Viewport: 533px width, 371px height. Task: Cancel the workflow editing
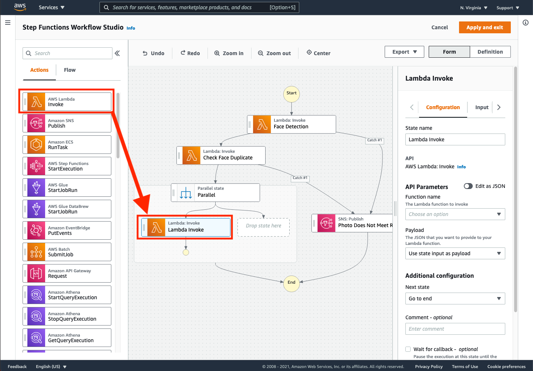coord(439,27)
